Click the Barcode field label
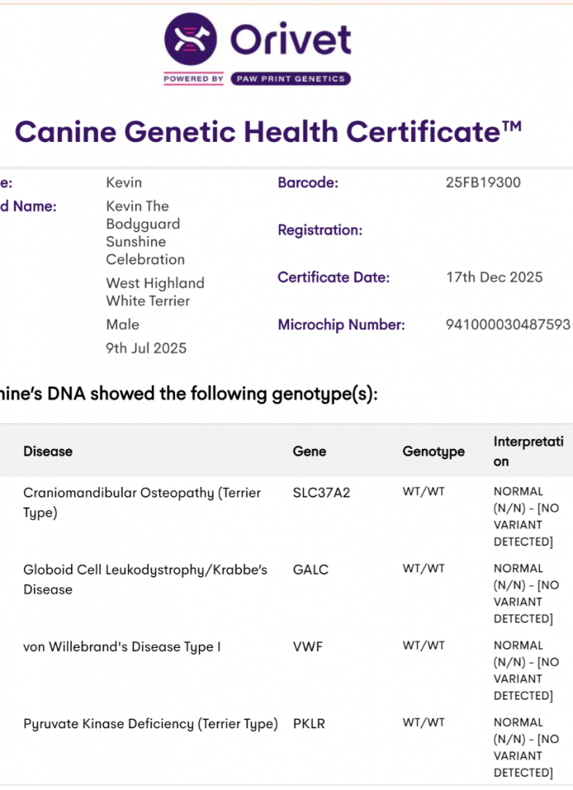 click(308, 183)
